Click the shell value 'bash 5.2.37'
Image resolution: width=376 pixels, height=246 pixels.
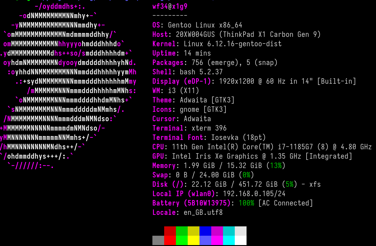[201, 72]
